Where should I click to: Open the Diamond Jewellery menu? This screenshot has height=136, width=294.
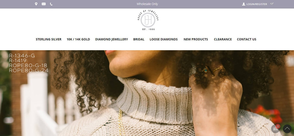[112, 39]
